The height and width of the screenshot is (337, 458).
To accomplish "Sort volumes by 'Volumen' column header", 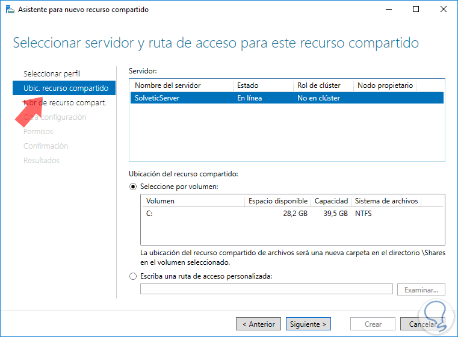I will 193,201.
